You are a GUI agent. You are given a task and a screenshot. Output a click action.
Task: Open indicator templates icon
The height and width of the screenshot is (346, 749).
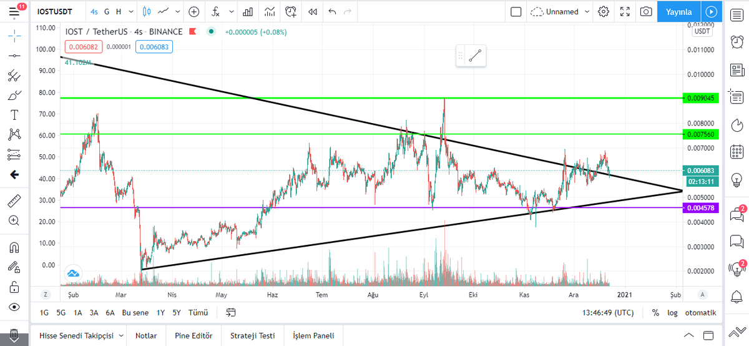(x=269, y=11)
